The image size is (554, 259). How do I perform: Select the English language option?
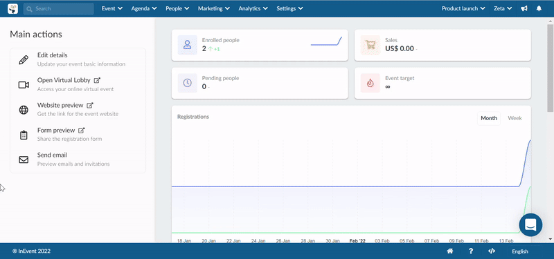coord(520,251)
